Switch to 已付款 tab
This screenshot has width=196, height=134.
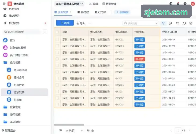[x=100, y=12]
